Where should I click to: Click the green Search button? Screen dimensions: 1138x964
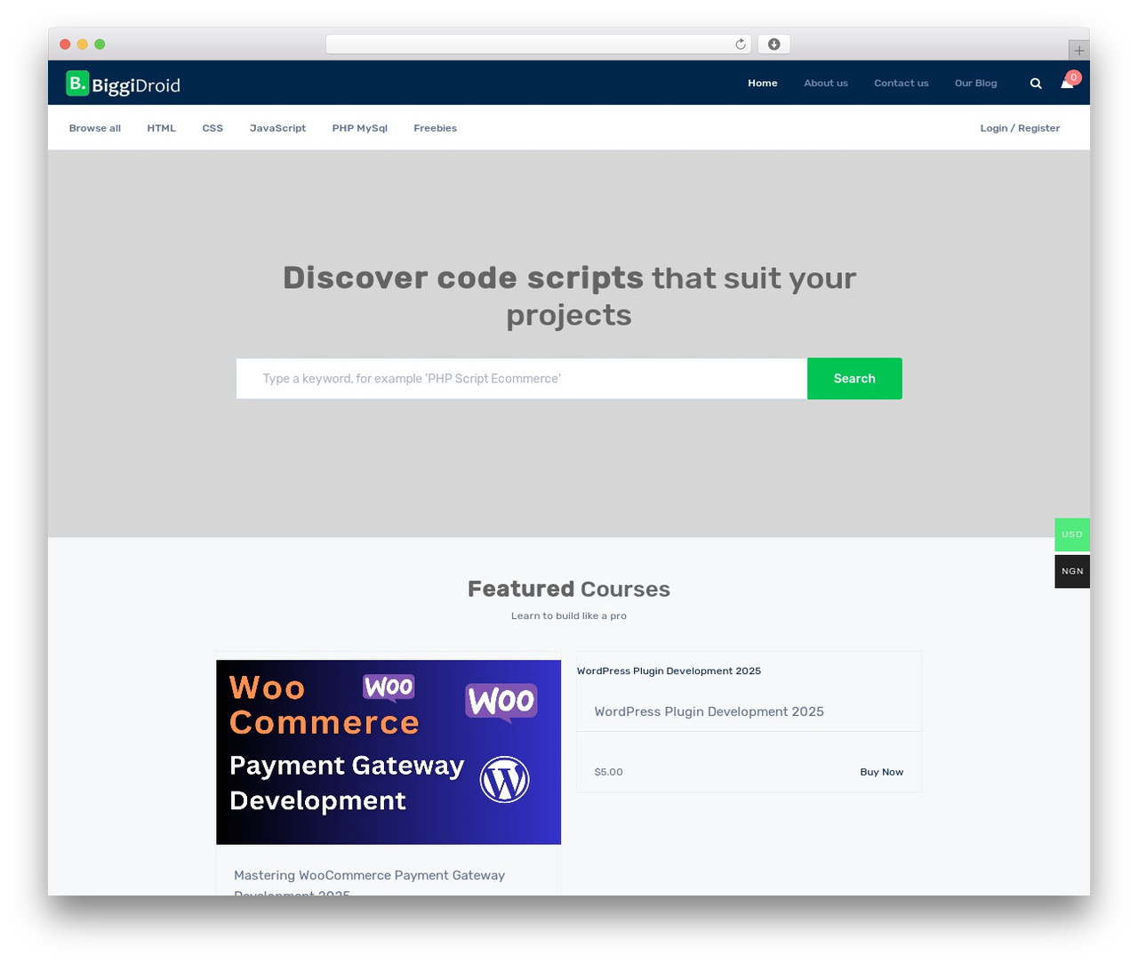[x=854, y=379]
